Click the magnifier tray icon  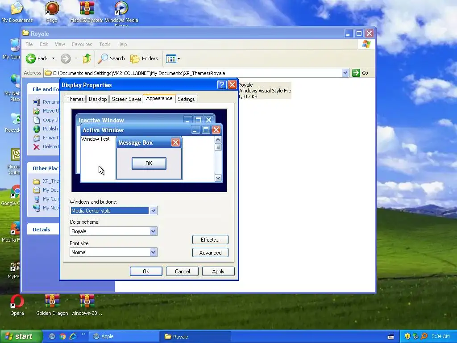(x=424, y=336)
